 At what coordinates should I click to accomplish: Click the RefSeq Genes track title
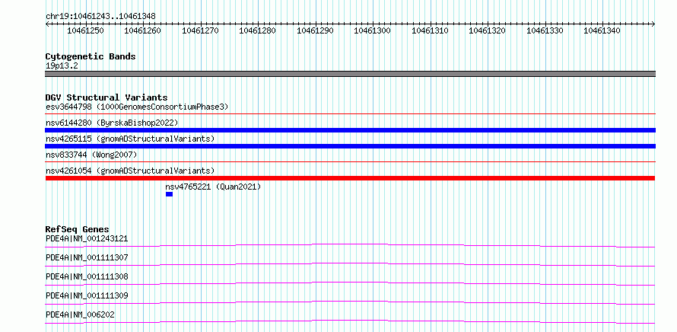[x=78, y=229]
